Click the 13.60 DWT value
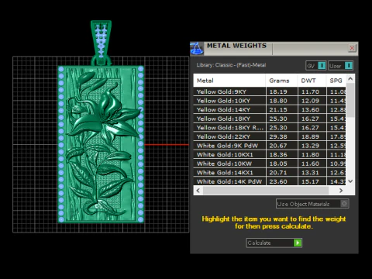 pyautogui.click(x=310, y=109)
